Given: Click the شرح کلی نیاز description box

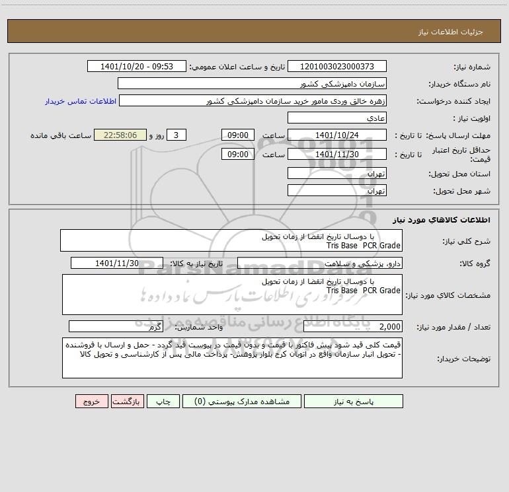Looking at the screenshot, I should point(231,240).
